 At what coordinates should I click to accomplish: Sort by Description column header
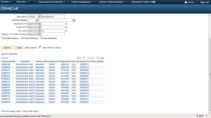(26, 61)
